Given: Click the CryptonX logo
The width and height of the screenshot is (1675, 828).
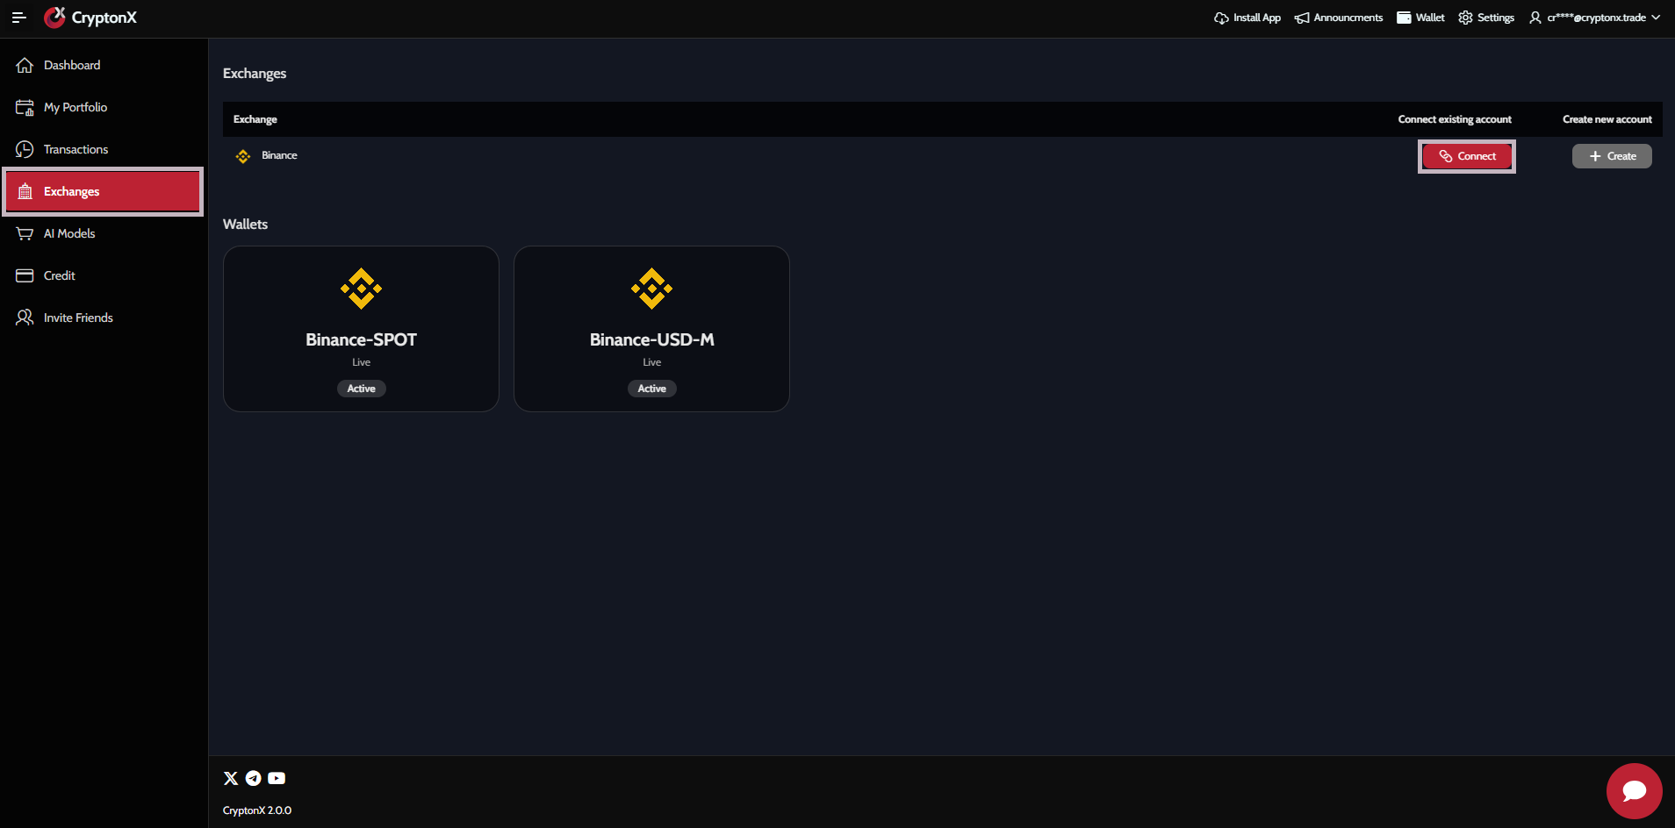Looking at the screenshot, I should point(90,18).
